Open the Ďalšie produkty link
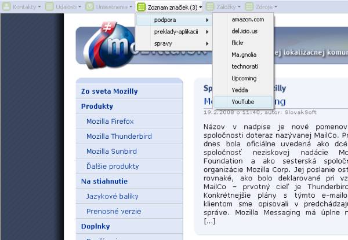Image resolution: width=348 pixels, height=240 pixels. tap(113, 166)
